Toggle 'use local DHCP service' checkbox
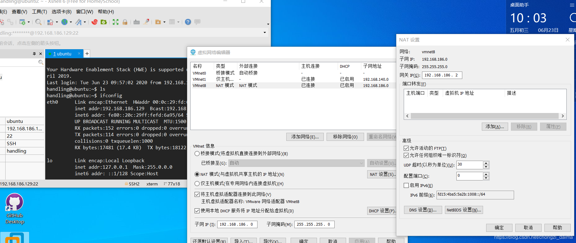 197,211
